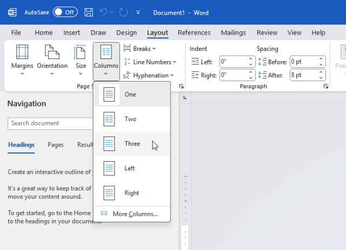Collapse the Columns dropdown button

pyautogui.click(x=106, y=61)
